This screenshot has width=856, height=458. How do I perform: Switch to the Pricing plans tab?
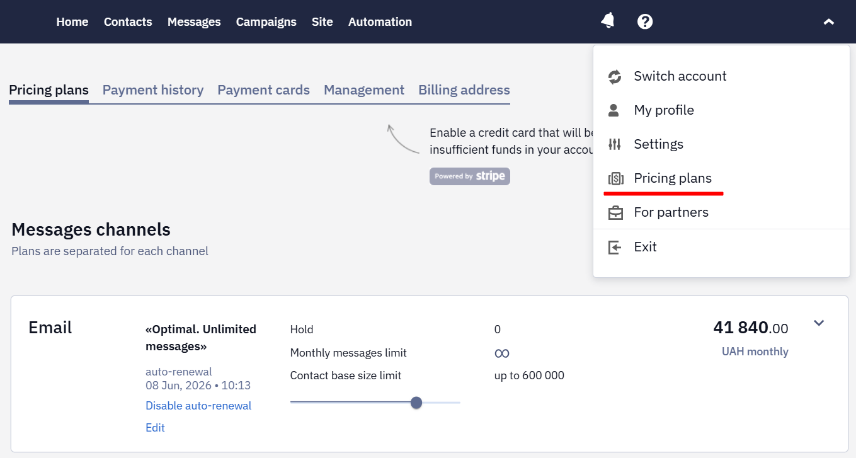click(49, 90)
